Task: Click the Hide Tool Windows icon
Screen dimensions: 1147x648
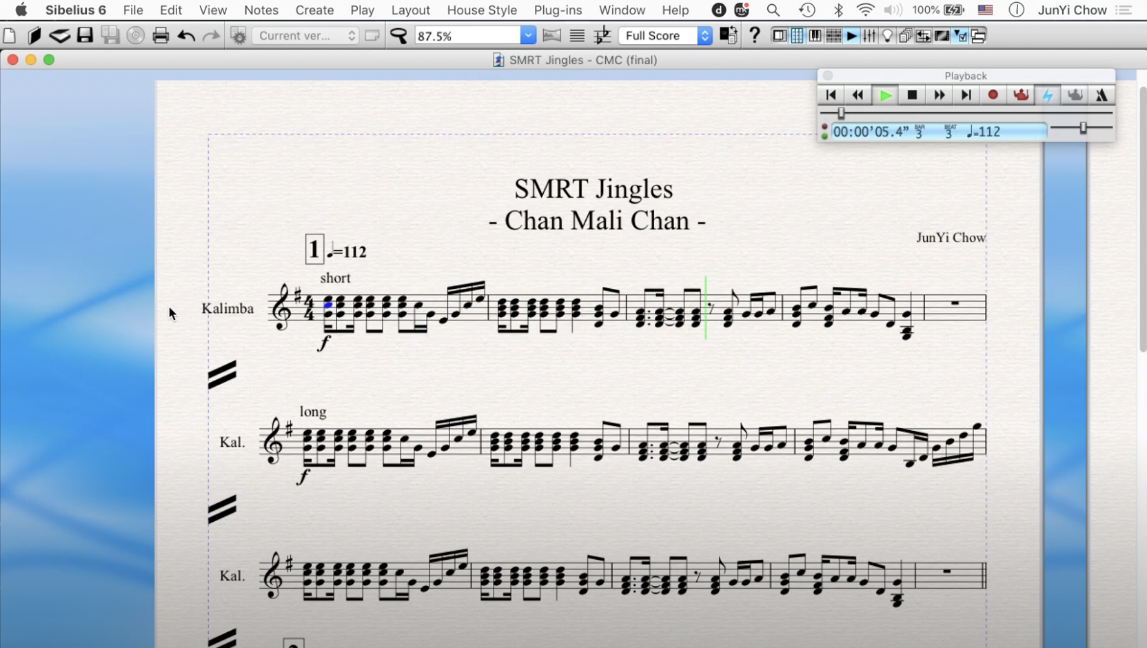Action: 978,36
